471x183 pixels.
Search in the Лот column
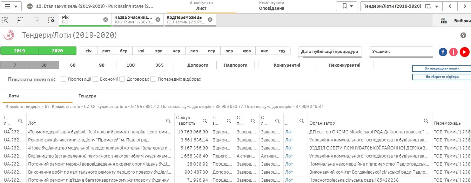click(168, 121)
